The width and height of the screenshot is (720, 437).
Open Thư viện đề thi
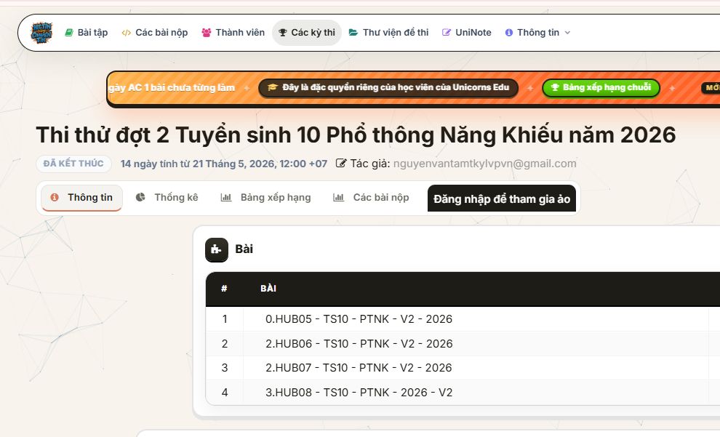(x=388, y=33)
